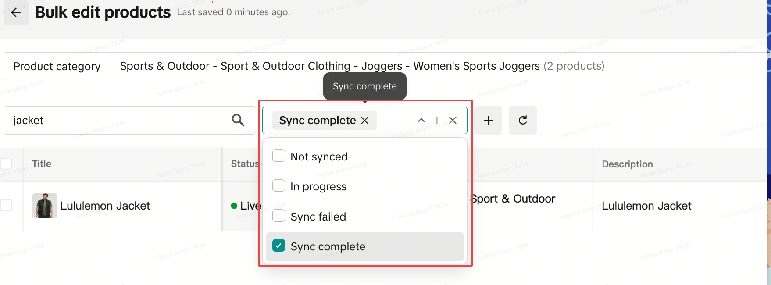The image size is (771, 285).
Task: Click the refresh button
Action: pyautogui.click(x=523, y=121)
